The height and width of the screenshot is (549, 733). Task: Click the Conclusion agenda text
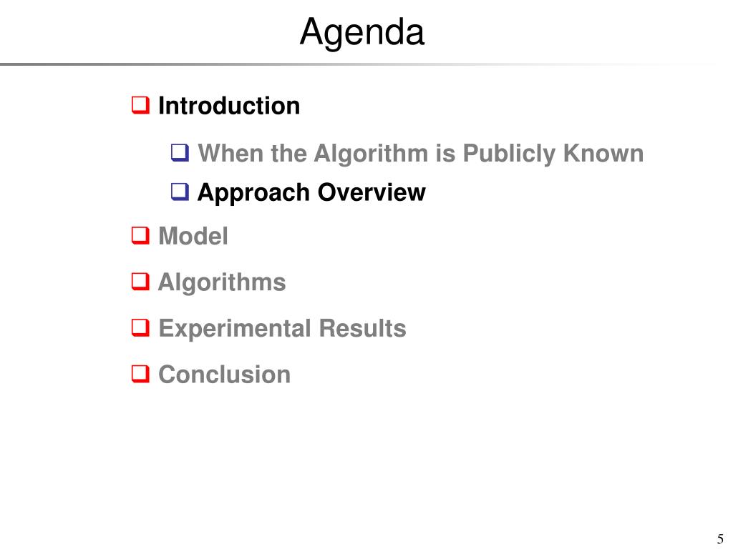(x=224, y=375)
